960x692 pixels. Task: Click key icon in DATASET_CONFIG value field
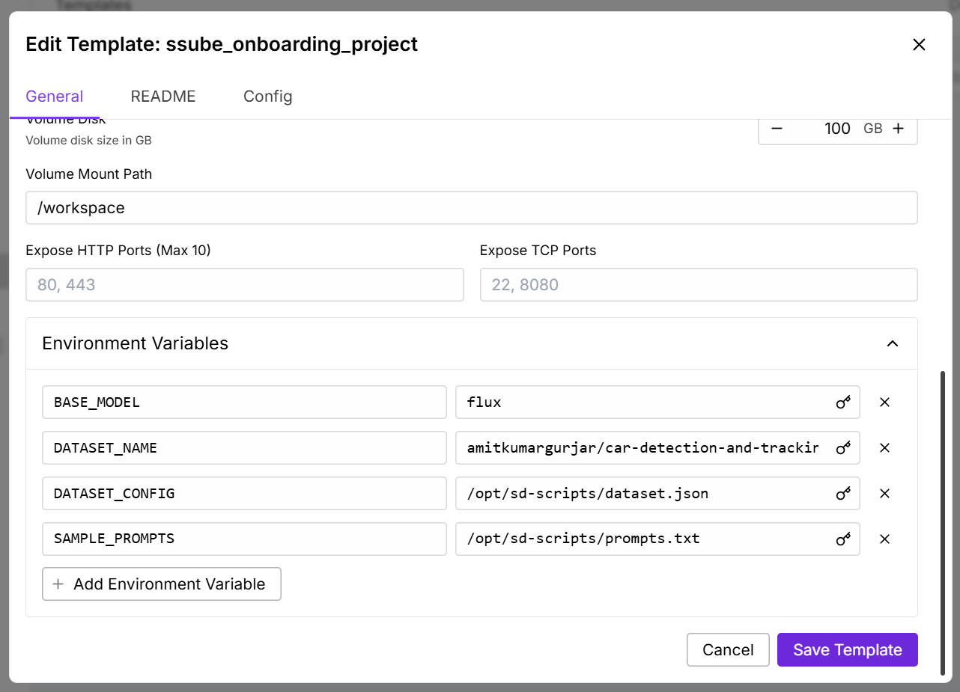pyautogui.click(x=843, y=494)
